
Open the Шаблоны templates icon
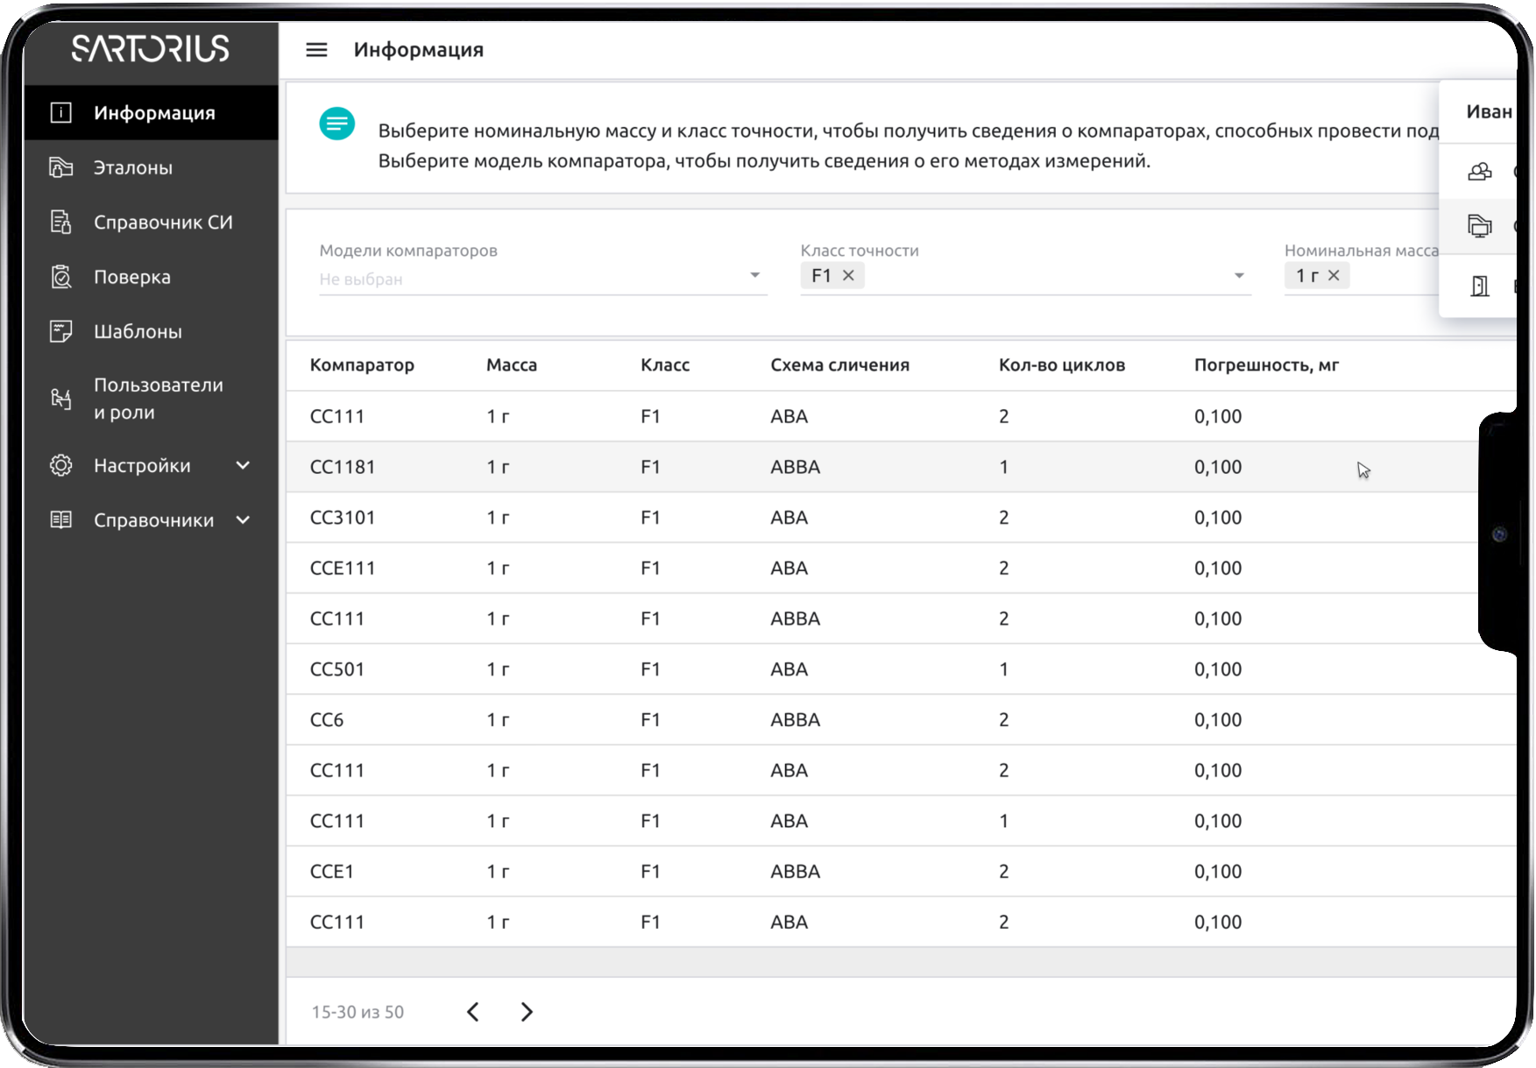60,331
